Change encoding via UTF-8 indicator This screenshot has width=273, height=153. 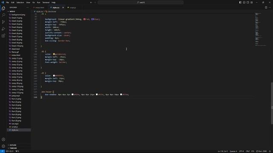(241, 151)
